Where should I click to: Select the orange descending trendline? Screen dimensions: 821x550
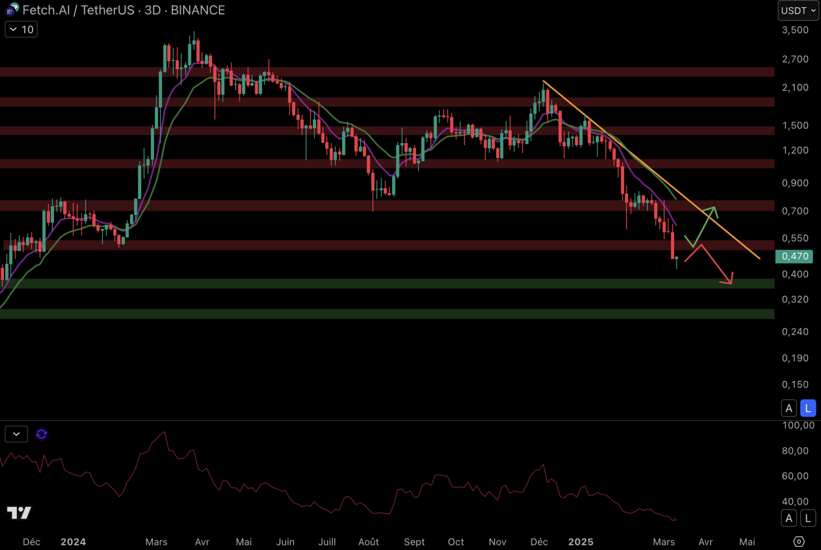click(651, 170)
